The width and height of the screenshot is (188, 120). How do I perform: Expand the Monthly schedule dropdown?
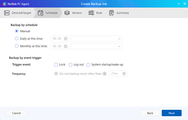tap(96, 46)
